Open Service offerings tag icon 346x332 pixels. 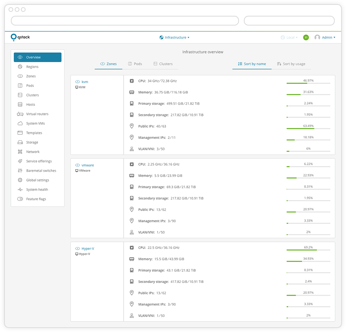(20, 161)
